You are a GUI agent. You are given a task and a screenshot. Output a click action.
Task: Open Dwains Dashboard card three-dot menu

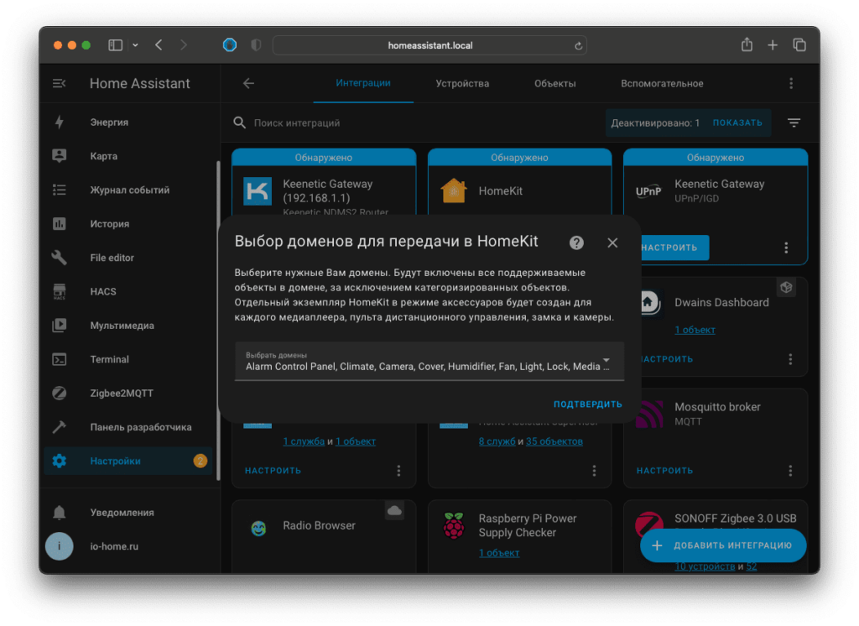click(x=790, y=359)
